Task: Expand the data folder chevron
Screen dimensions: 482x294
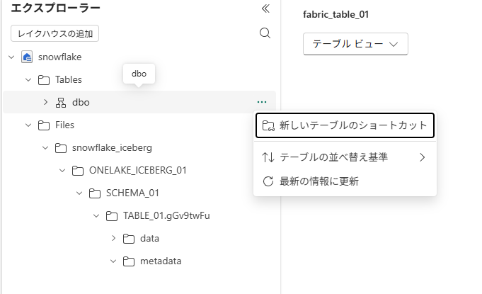Action: 113,238
